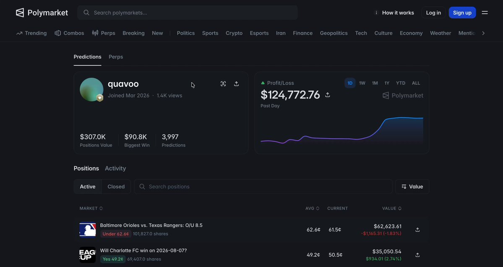Screen dimensions: 503x267
Task: Open Perps in the top navigation
Action: click(x=104, y=33)
